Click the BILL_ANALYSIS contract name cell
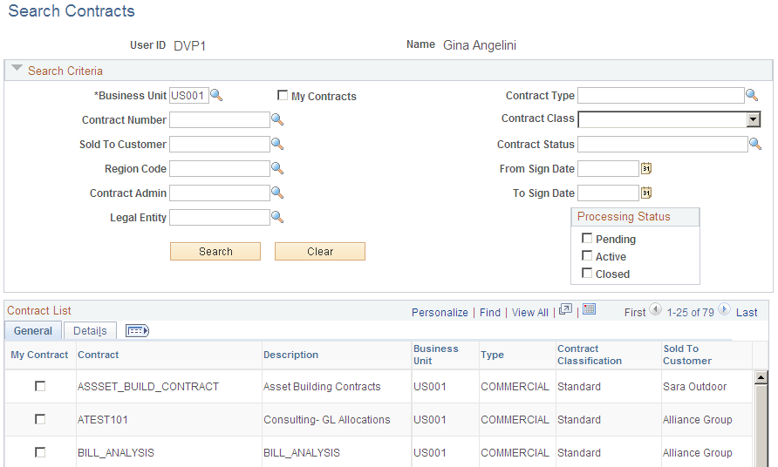This screenshot has height=467, width=778. pyautogui.click(x=116, y=452)
